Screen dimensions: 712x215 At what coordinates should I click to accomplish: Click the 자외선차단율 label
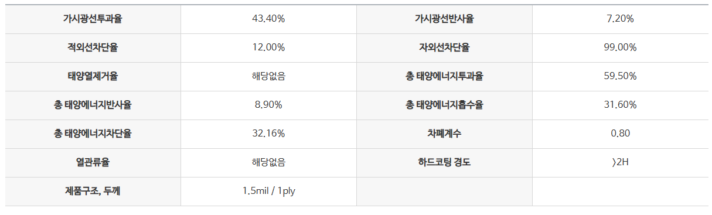[444, 47]
